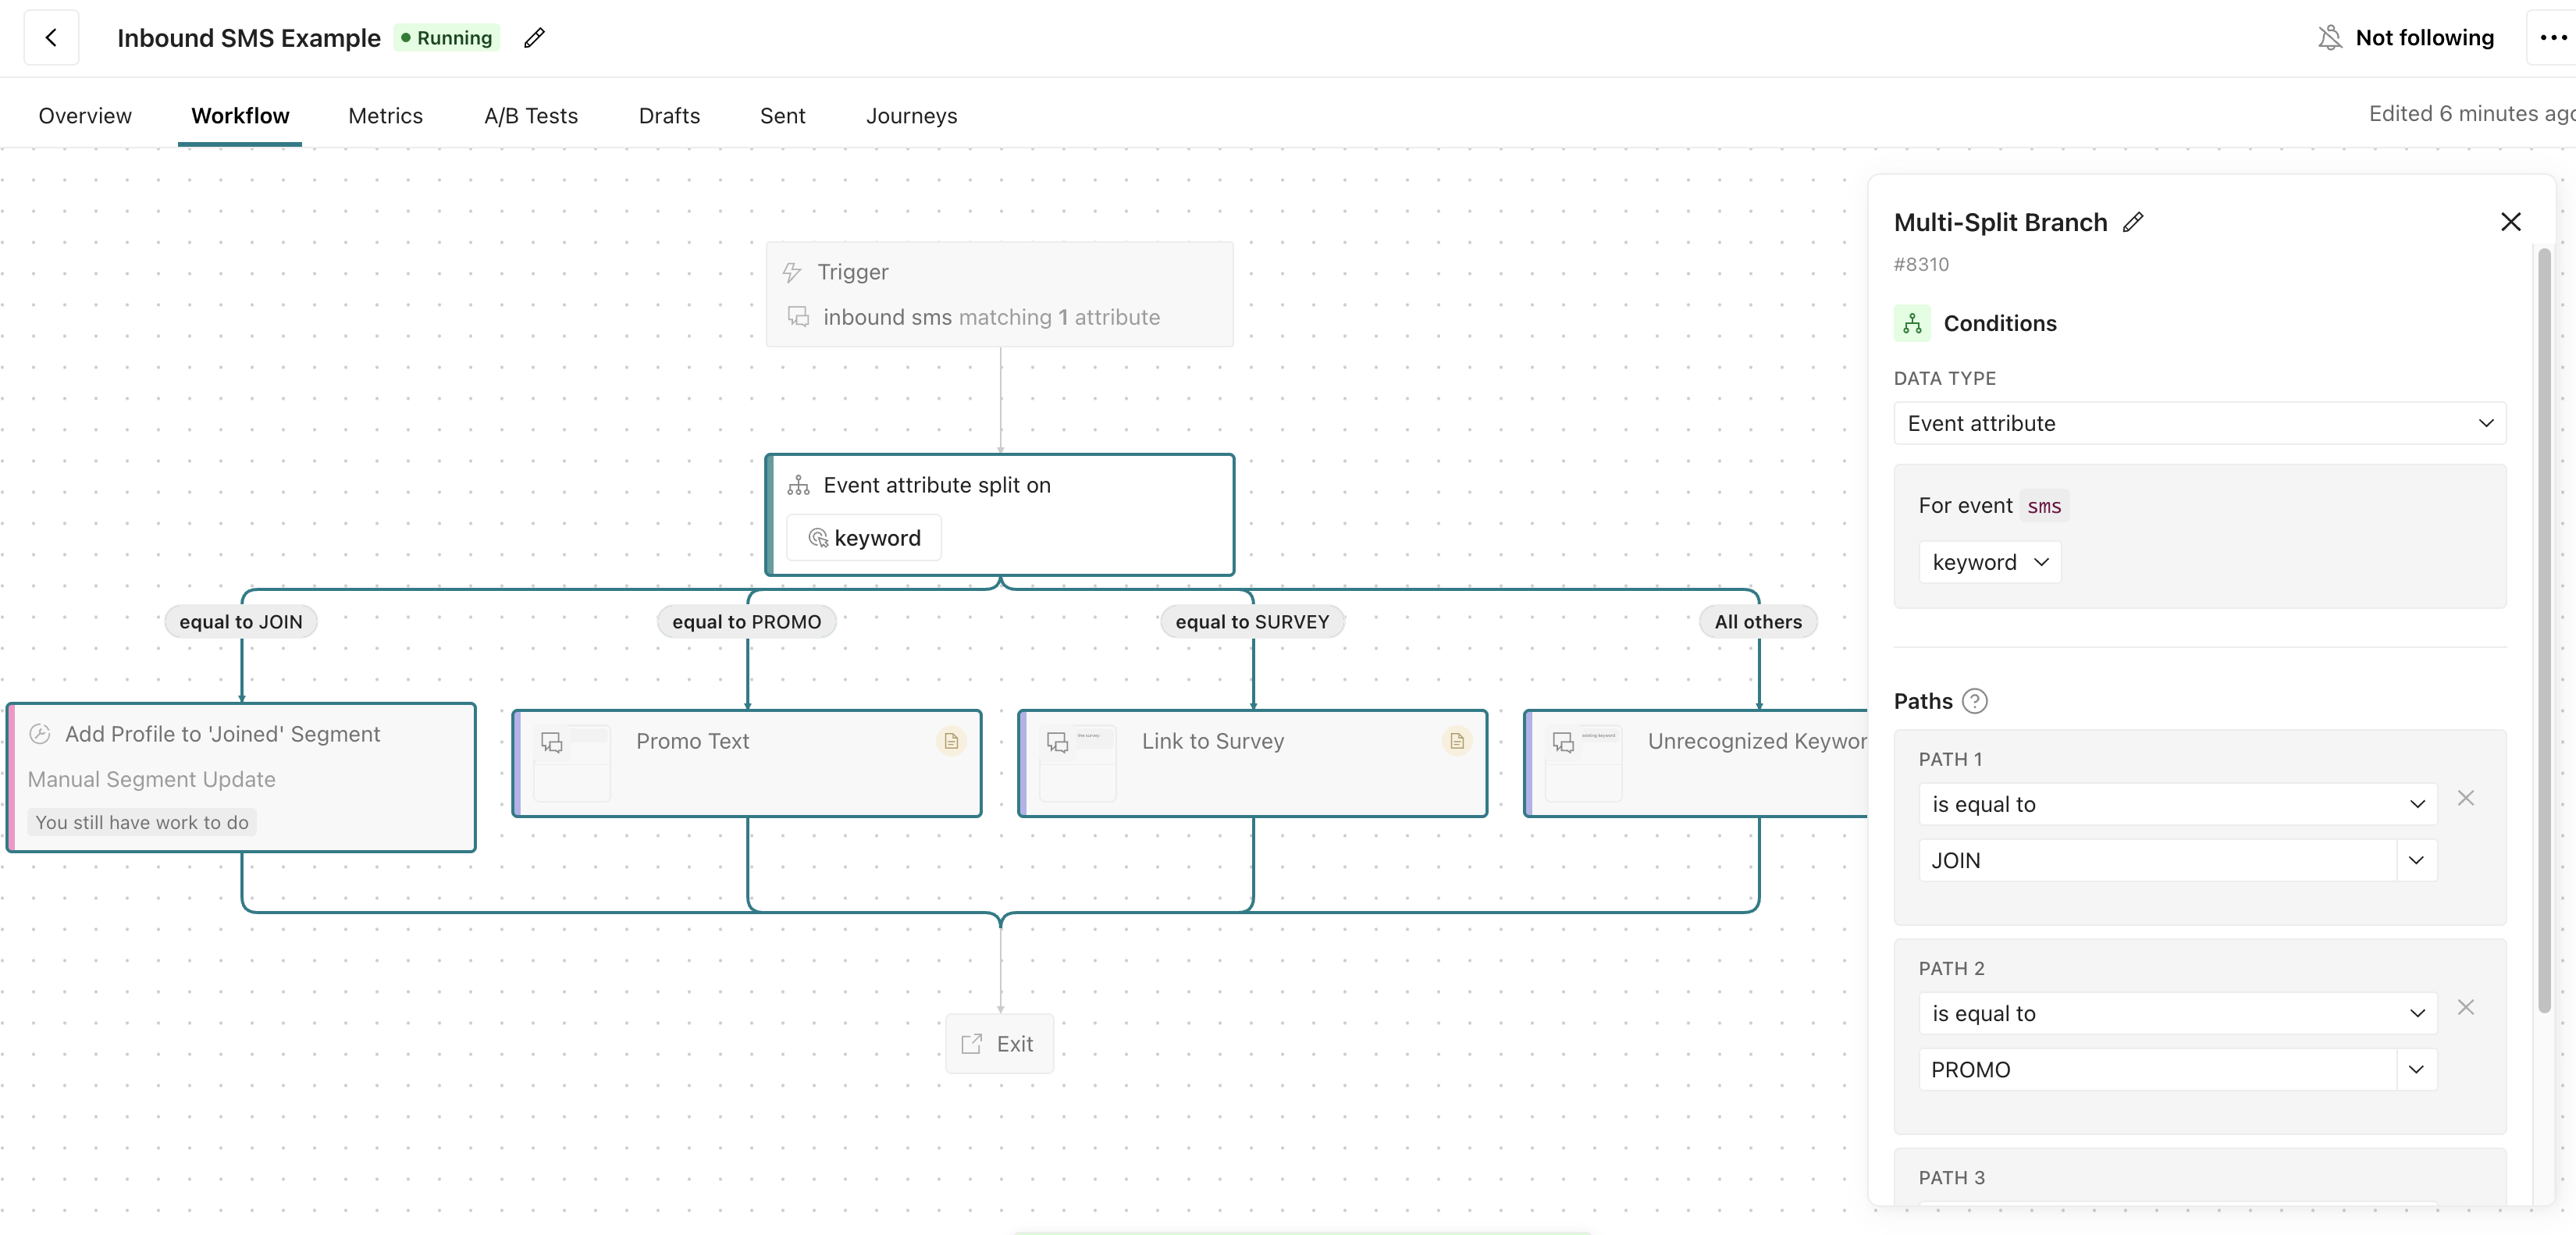Open the Journeys tab
Screen dimensions: 2576x1235
911,116
